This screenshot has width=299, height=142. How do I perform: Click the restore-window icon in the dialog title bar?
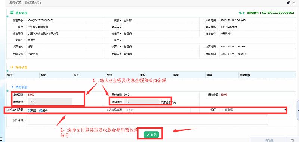click(289, 3)
